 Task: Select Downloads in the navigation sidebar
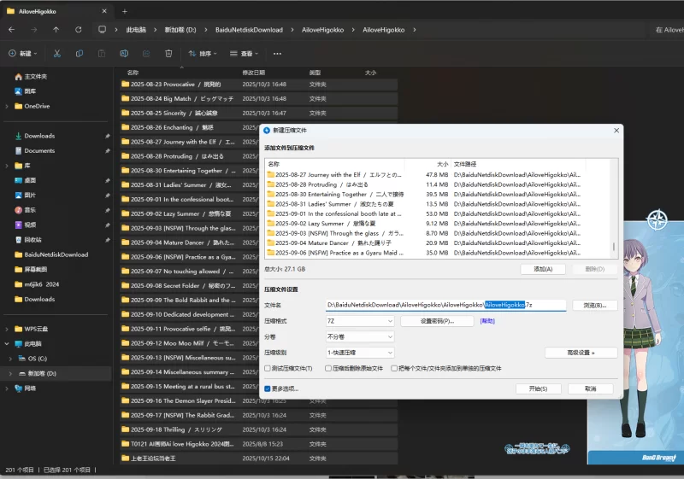point(39,136)
